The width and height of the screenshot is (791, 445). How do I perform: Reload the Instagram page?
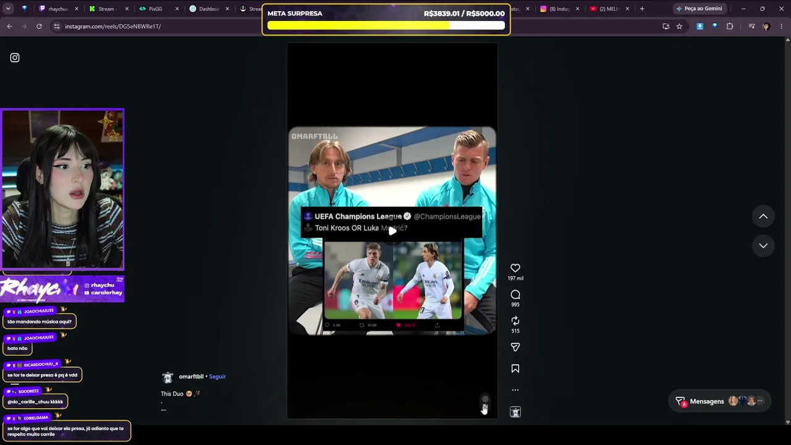click(x=39, y=27)
